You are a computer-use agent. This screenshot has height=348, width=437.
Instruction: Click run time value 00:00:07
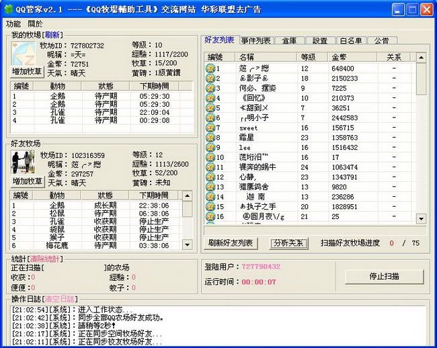pyautogui.click(x=259, y=282)
